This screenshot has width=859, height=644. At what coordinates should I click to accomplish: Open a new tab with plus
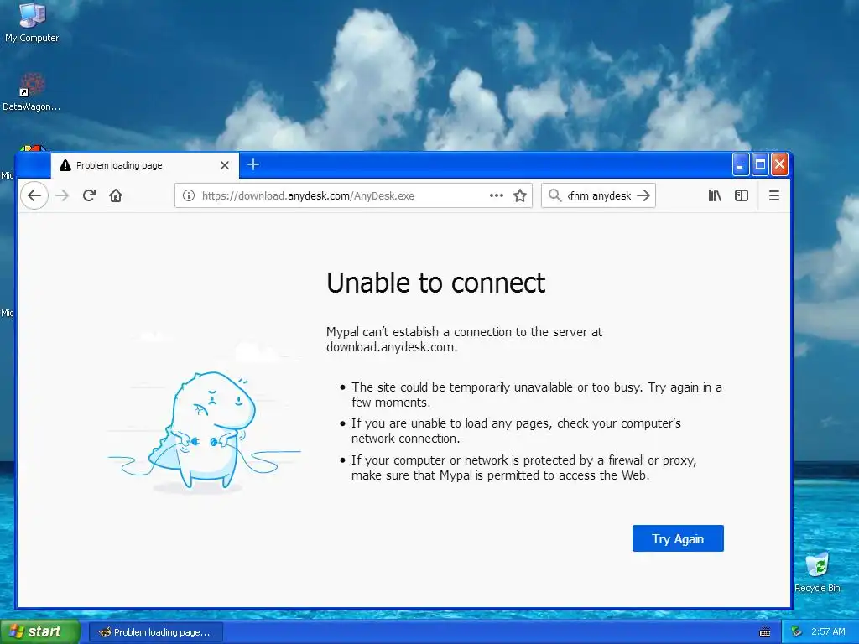coord(253,164)
